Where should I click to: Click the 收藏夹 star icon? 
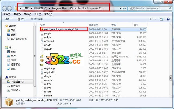point(7,26)
